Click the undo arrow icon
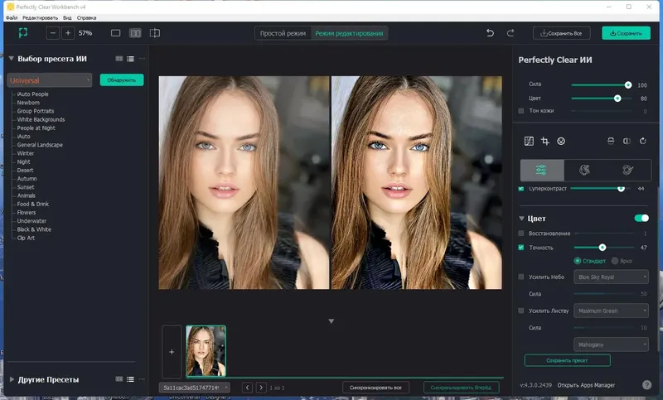The width and height of the screenshot is (663, 400). (x=490, y=33)
